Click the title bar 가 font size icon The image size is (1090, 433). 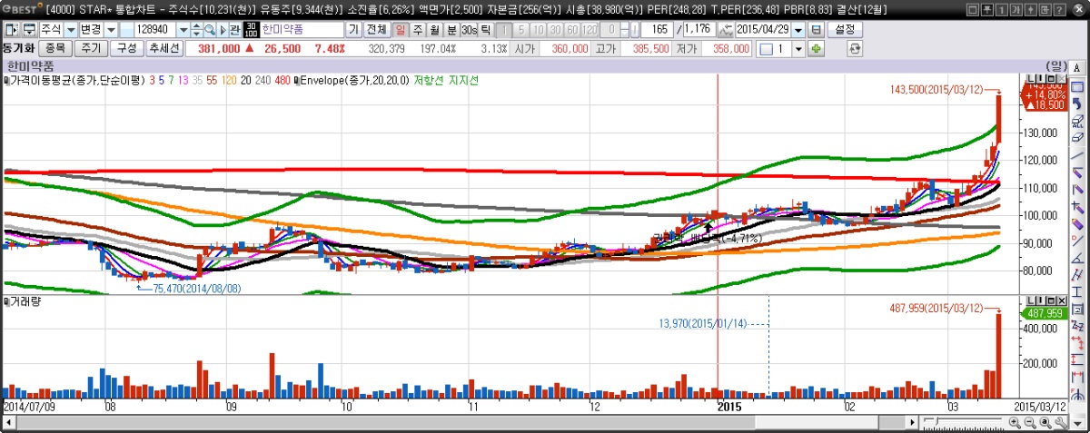pyautogui.click(x=1016, y=9)
